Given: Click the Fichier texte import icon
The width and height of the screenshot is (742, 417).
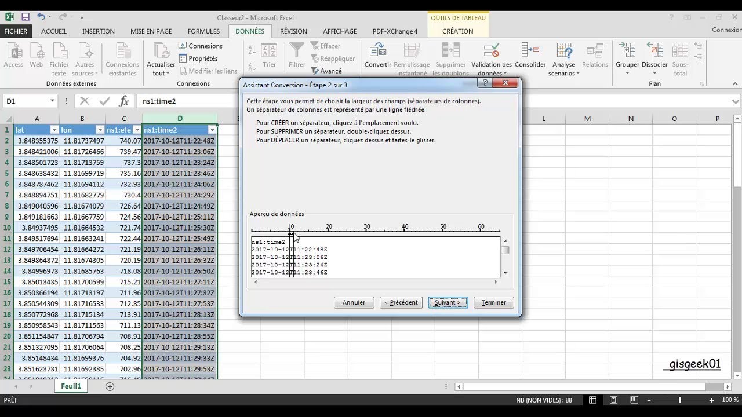Looking at the screenshot, I should tap(59, 59).
